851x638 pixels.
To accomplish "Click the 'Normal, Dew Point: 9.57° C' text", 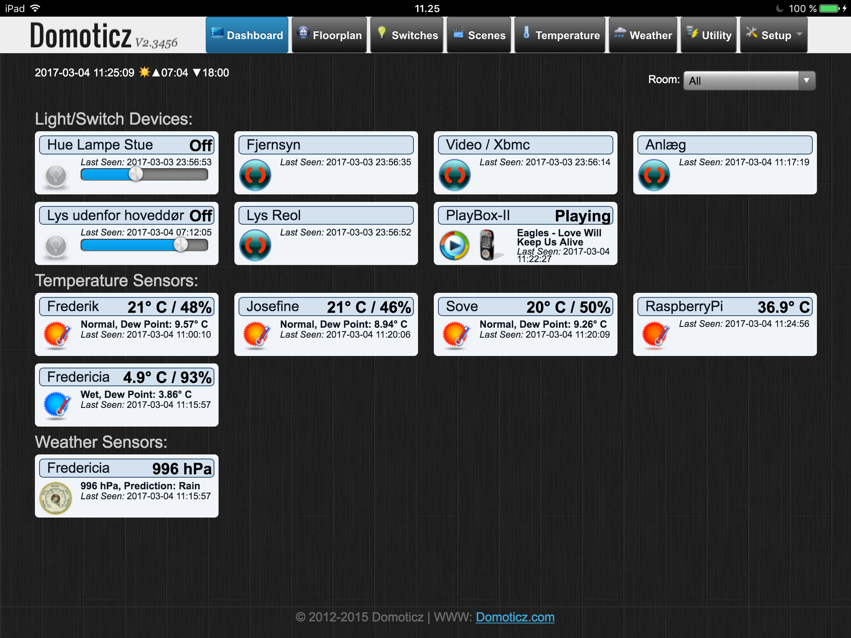I will tap(144, 324).
